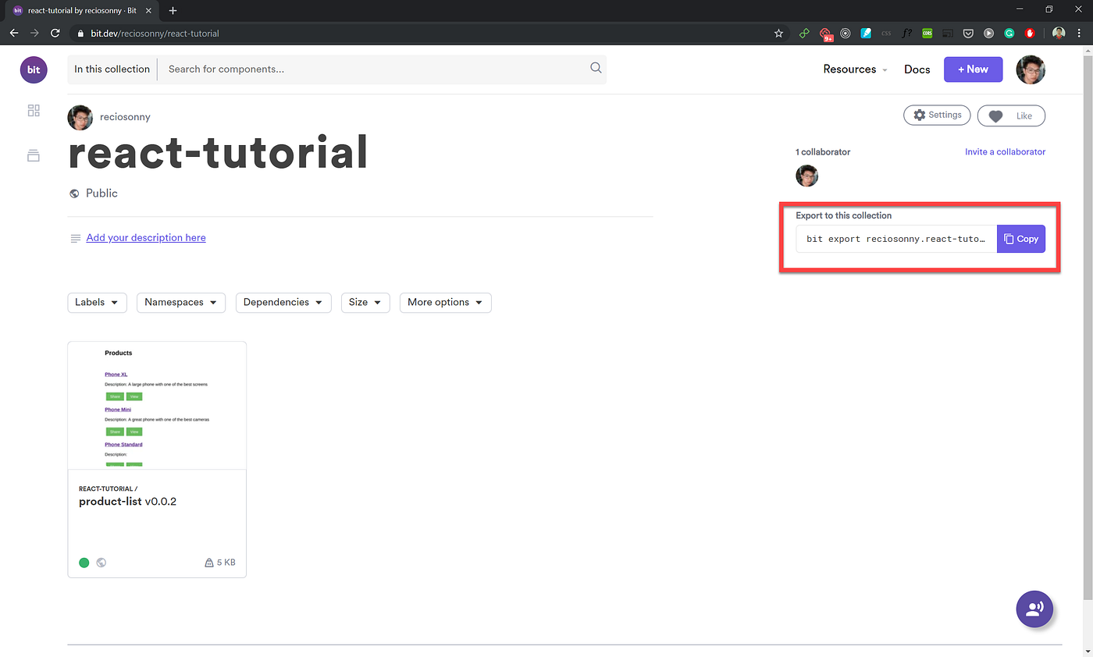Click the collaborator avatar under 1 collaborator
Viewport: 1093px width, 657px height.
[806, 176]
